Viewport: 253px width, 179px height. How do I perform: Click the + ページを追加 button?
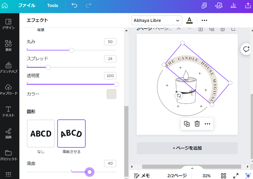click(187, 148)
